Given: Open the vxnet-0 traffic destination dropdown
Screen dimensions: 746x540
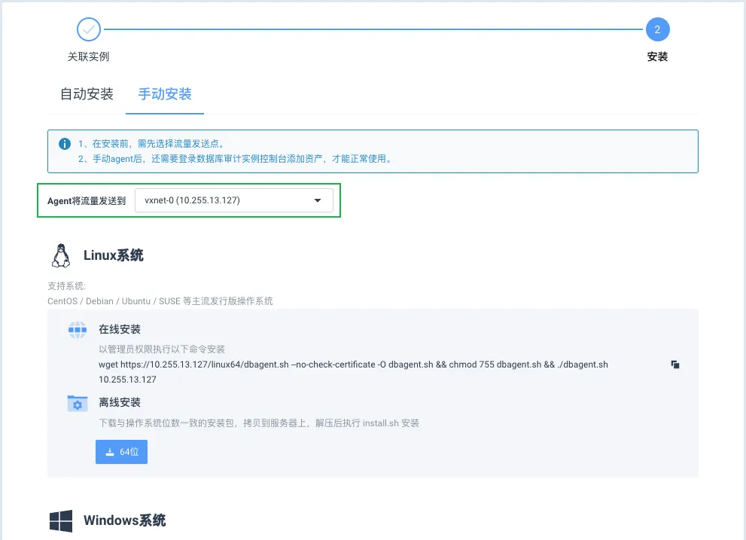Looking at the screenshot, I should pos(233,200).
